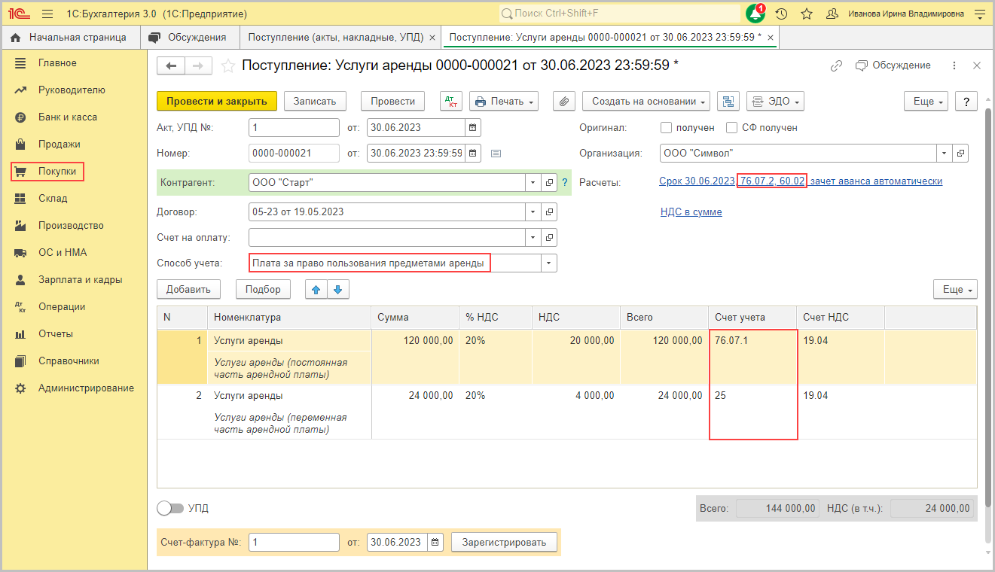This screenshot has height=572, width=995.
Task: Open the Способ учета dropdown
Action: pos(548,263)
